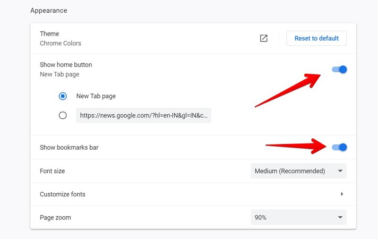378x239 pixels.
Task: Click the Theme label text
Action: pyautogui.click(x=50, y=34)
